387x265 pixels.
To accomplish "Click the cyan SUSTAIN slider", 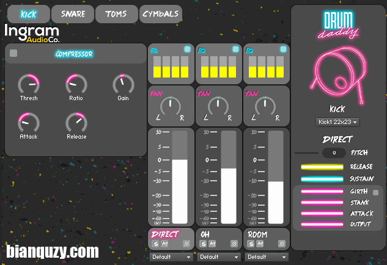I will pyautogui.click(x=322, y=179).
